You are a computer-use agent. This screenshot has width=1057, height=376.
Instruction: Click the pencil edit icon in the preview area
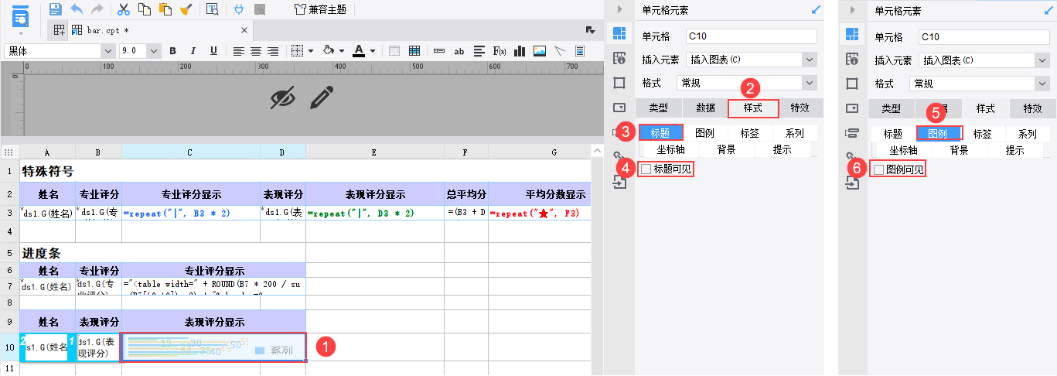pyautogui.click(x=322, y=97)
